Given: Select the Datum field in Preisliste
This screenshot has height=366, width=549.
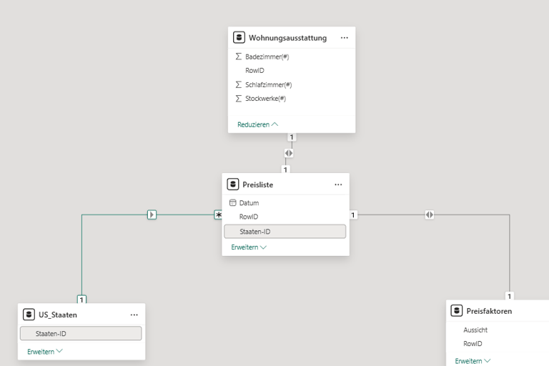Looking at the screenshot, I should tap(249, 203).
